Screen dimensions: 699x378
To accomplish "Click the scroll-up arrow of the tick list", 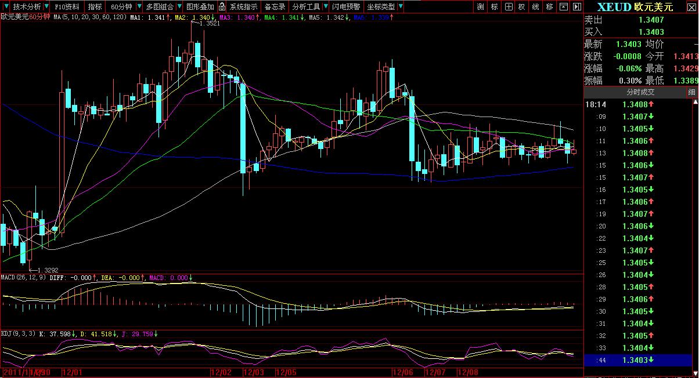I will point(695,103).
